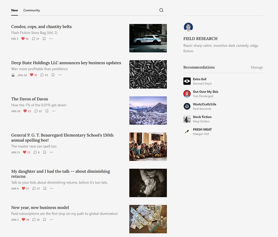This screenshot has width=278, height=237.
Task: Open The Davos of Davos article
Action: pos(30,99)
